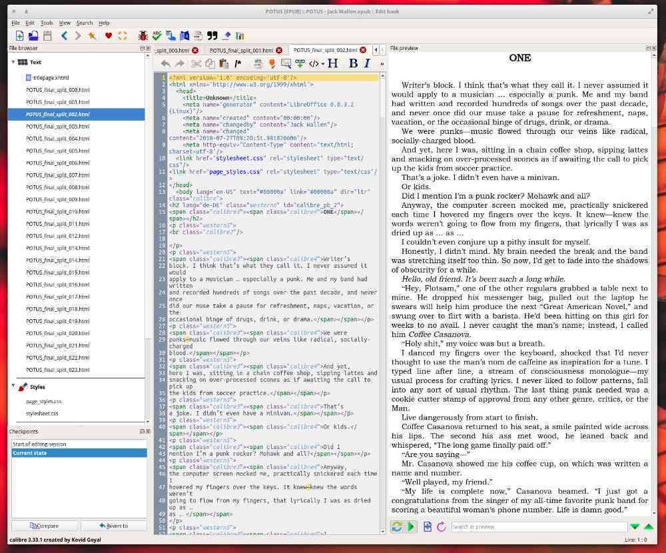Expand the editor toolbar overflow chevron
The height and width of the screenshot is (553, 666).
pos(382,64)
